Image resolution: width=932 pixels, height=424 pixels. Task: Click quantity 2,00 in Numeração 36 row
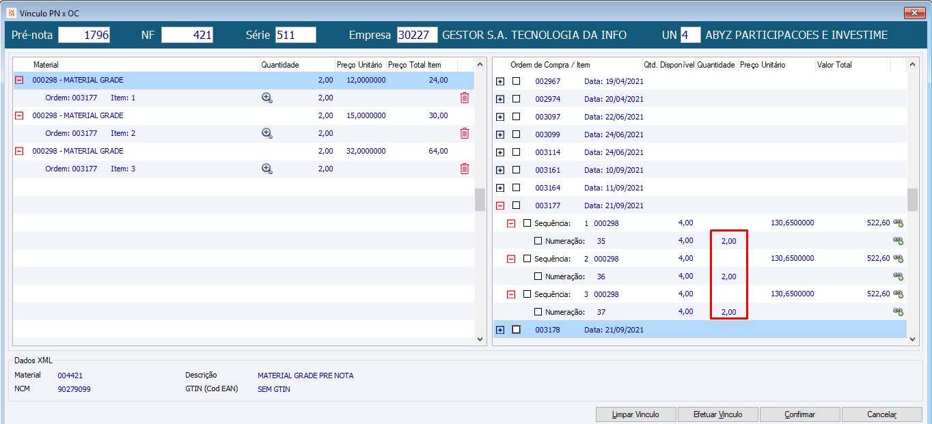click(728, 277)
